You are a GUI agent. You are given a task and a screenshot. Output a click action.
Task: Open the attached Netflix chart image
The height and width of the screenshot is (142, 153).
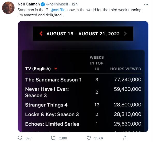[x=83, y=77]
